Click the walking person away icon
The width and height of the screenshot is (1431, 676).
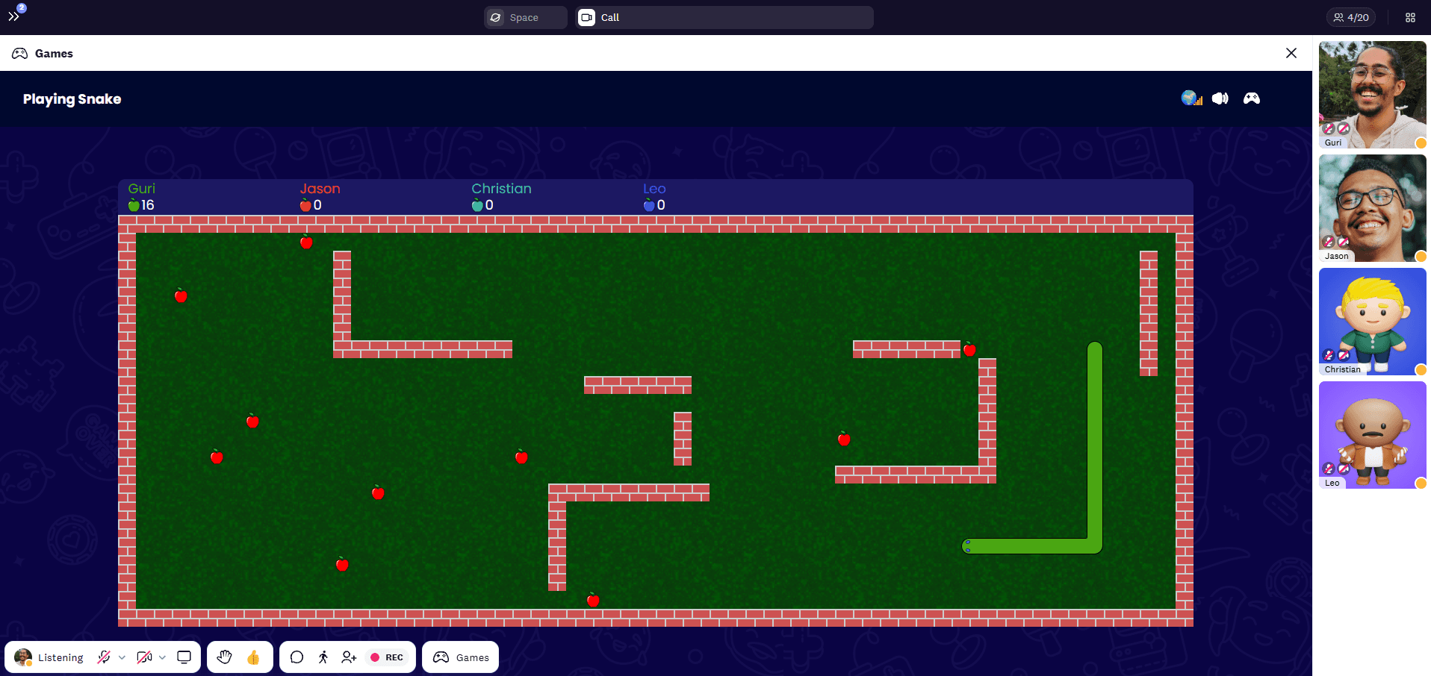323,657
